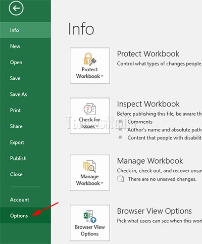The width and height of the screenshot is (202, 244).
Task: Expand the Manage Workbook dropdown label
Action: (x=89, y=180)
